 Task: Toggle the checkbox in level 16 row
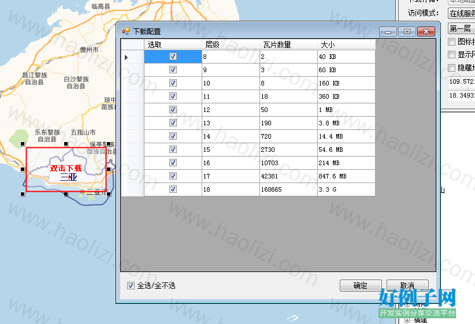[173, 163]
